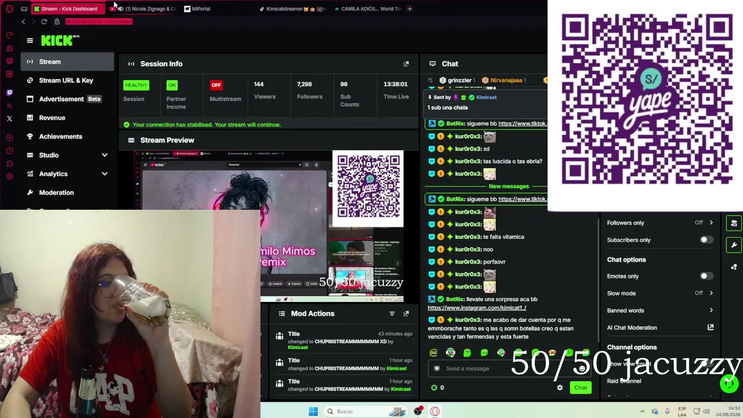The height and width of the screenshot is (418, 743).
Task: Click the Mod Actions list icon
Action: 282,313
